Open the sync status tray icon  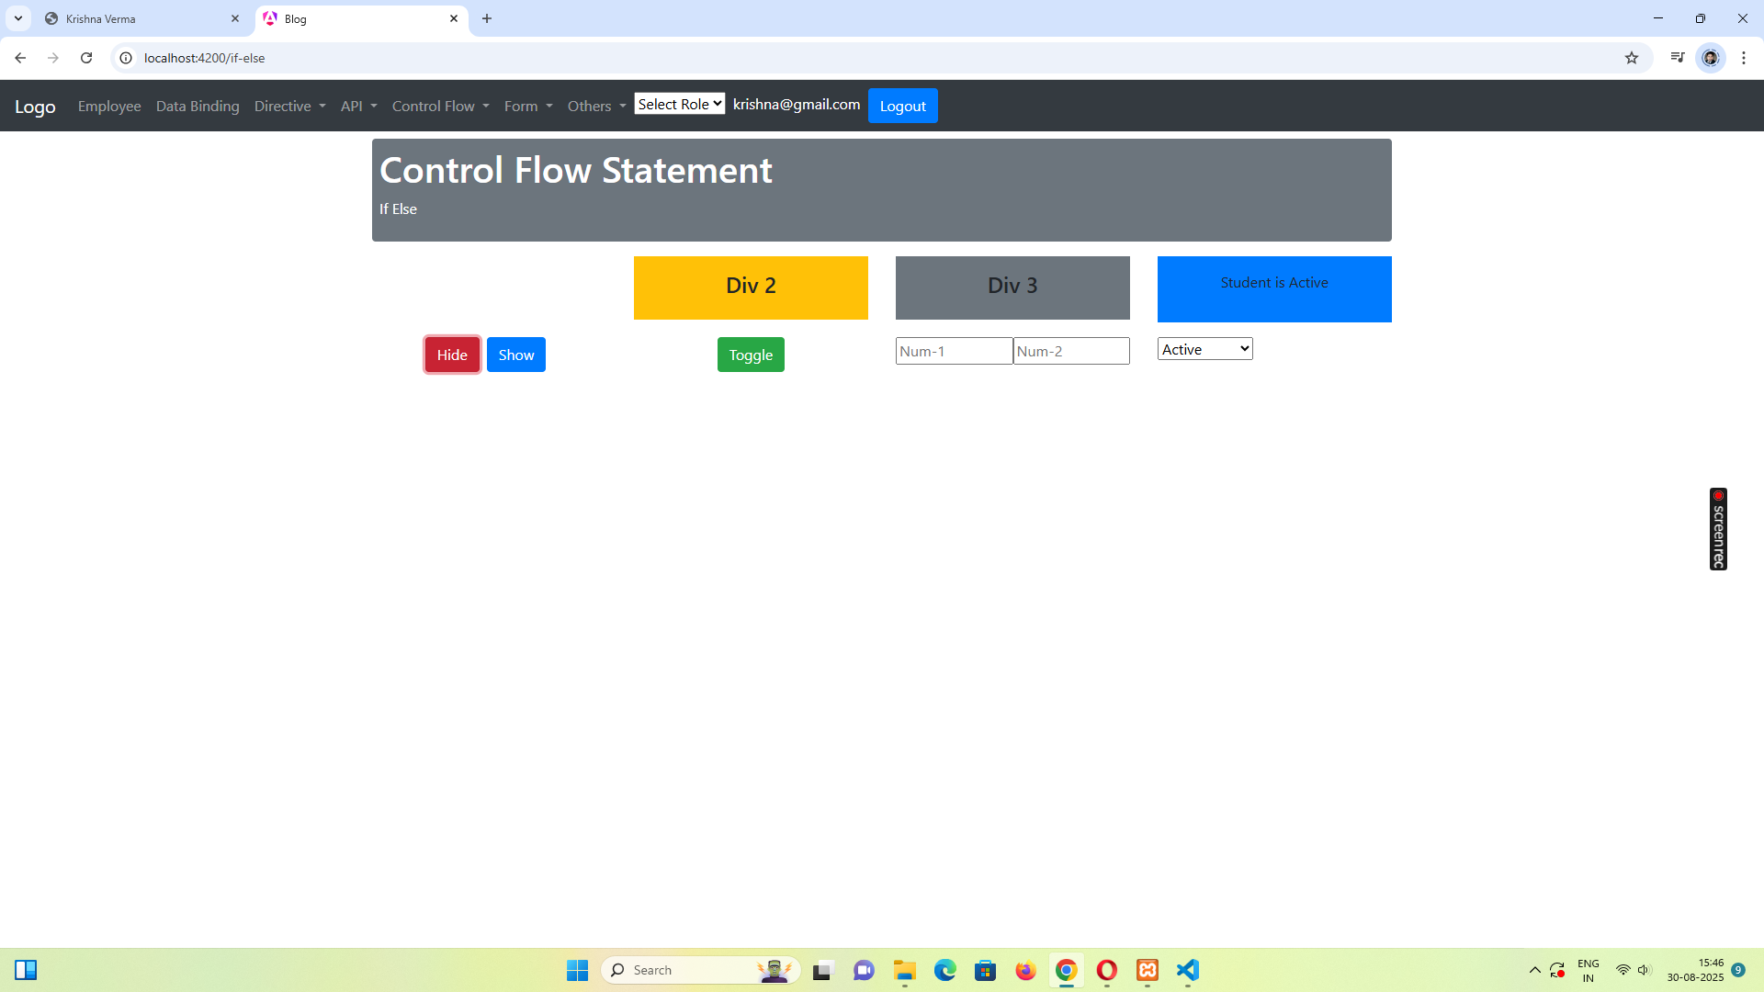click(1557, 970)
